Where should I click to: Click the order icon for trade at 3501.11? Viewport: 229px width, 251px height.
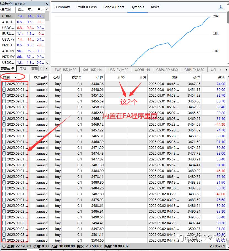[4, 234]
